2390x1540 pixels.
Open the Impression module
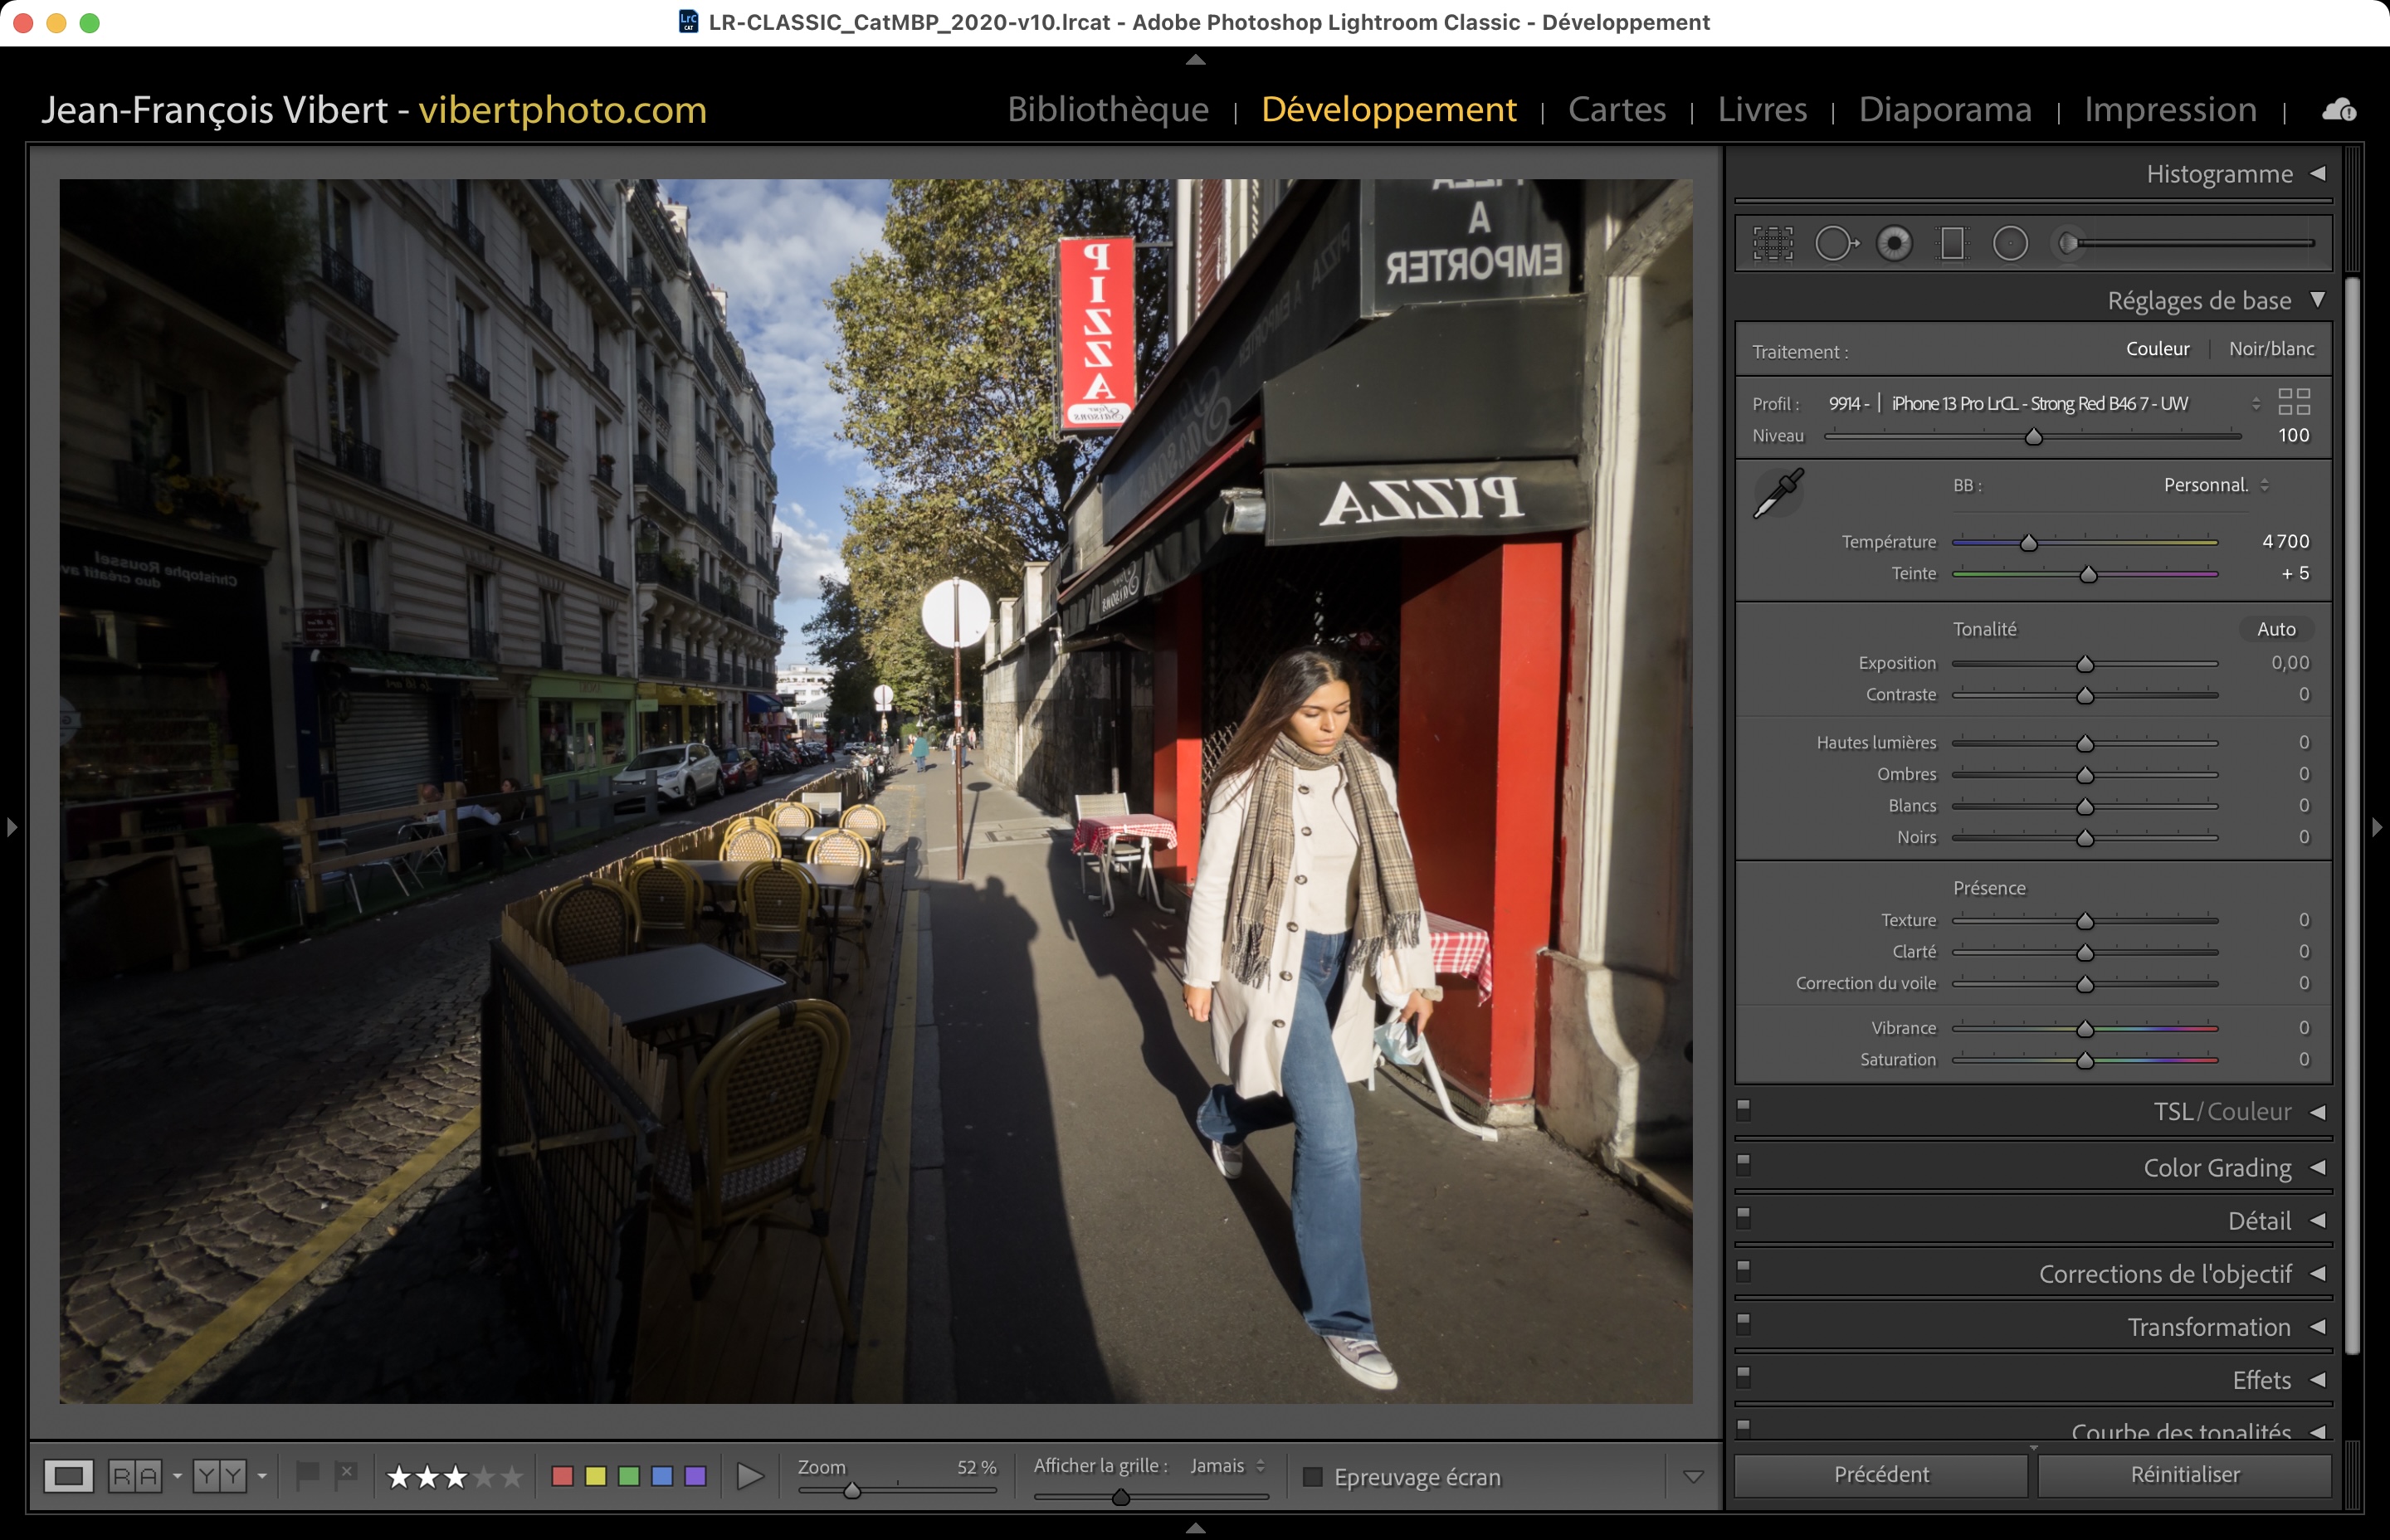(x=2170, y=109)
